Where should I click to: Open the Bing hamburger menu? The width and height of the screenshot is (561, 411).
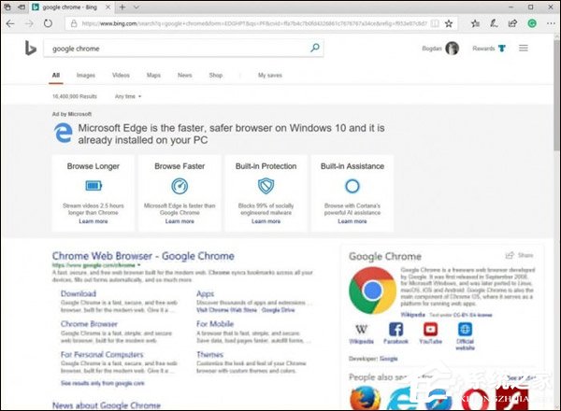click(x=524, y=48)
